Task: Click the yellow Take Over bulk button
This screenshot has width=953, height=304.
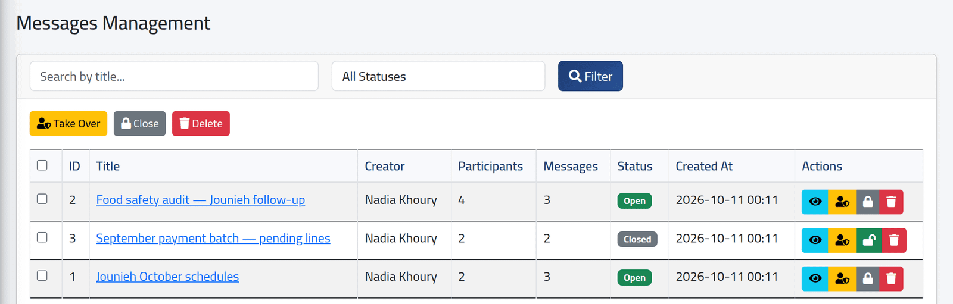Action: (68, 124)
